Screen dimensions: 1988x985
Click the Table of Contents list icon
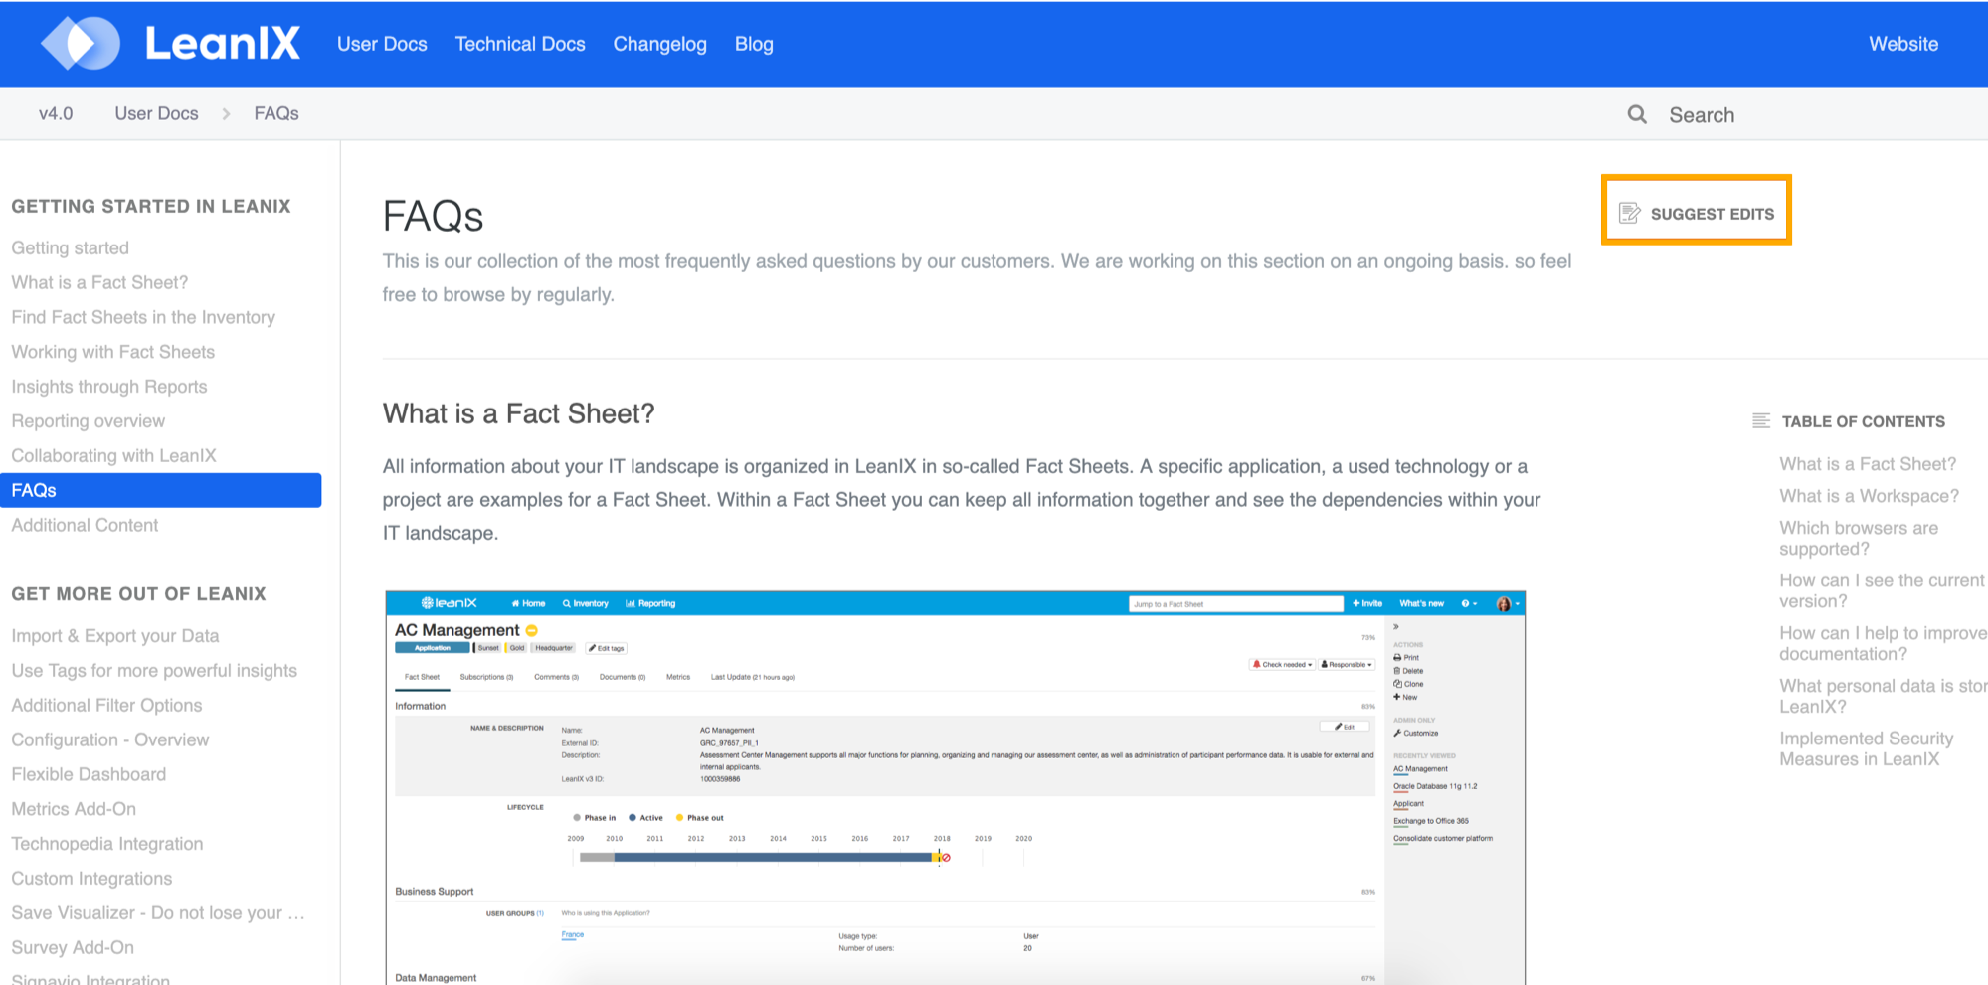[1761, 420]
